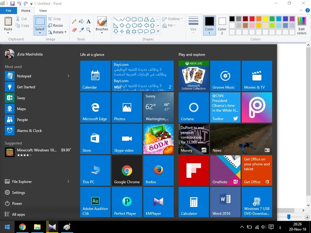Pick the yellow color swatch
The height and width of the screenshot is (233, 311).
tap(265, 19)
